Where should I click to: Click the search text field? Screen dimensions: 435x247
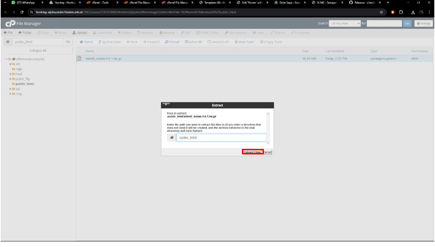(384, 23)
